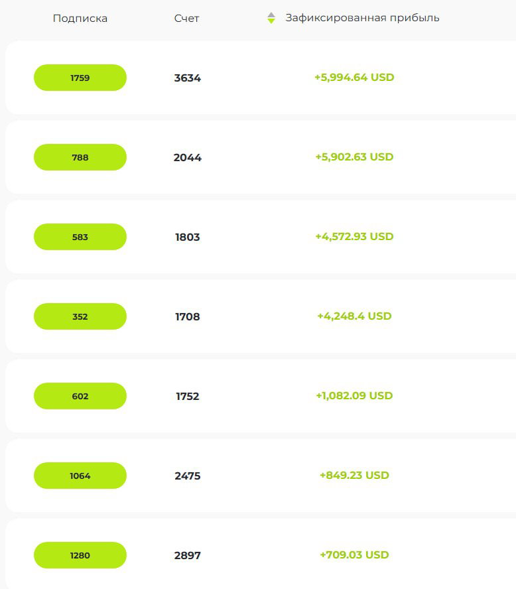Click the +5,994.64 USD profit value
Viewport: 516px width, 589px height.
point(354,78)
